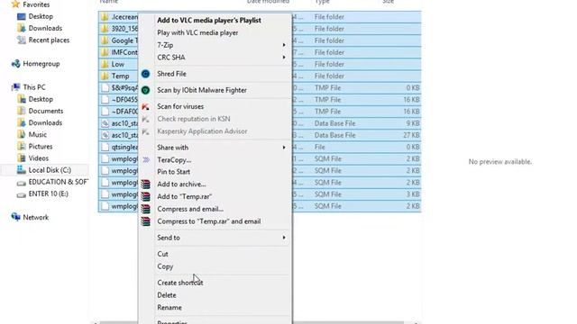The image size is (577, 324).
Task: Click the Music folder icon
Action: 22,134
